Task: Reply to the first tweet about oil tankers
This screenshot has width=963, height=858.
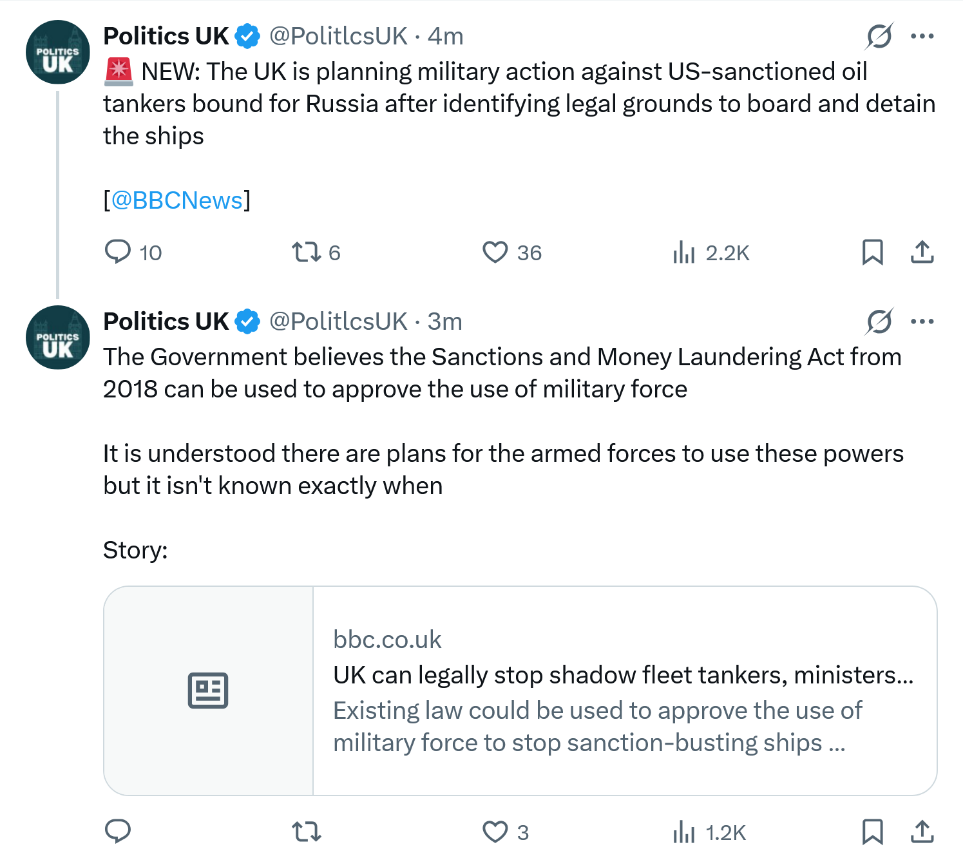Action: 118,252
